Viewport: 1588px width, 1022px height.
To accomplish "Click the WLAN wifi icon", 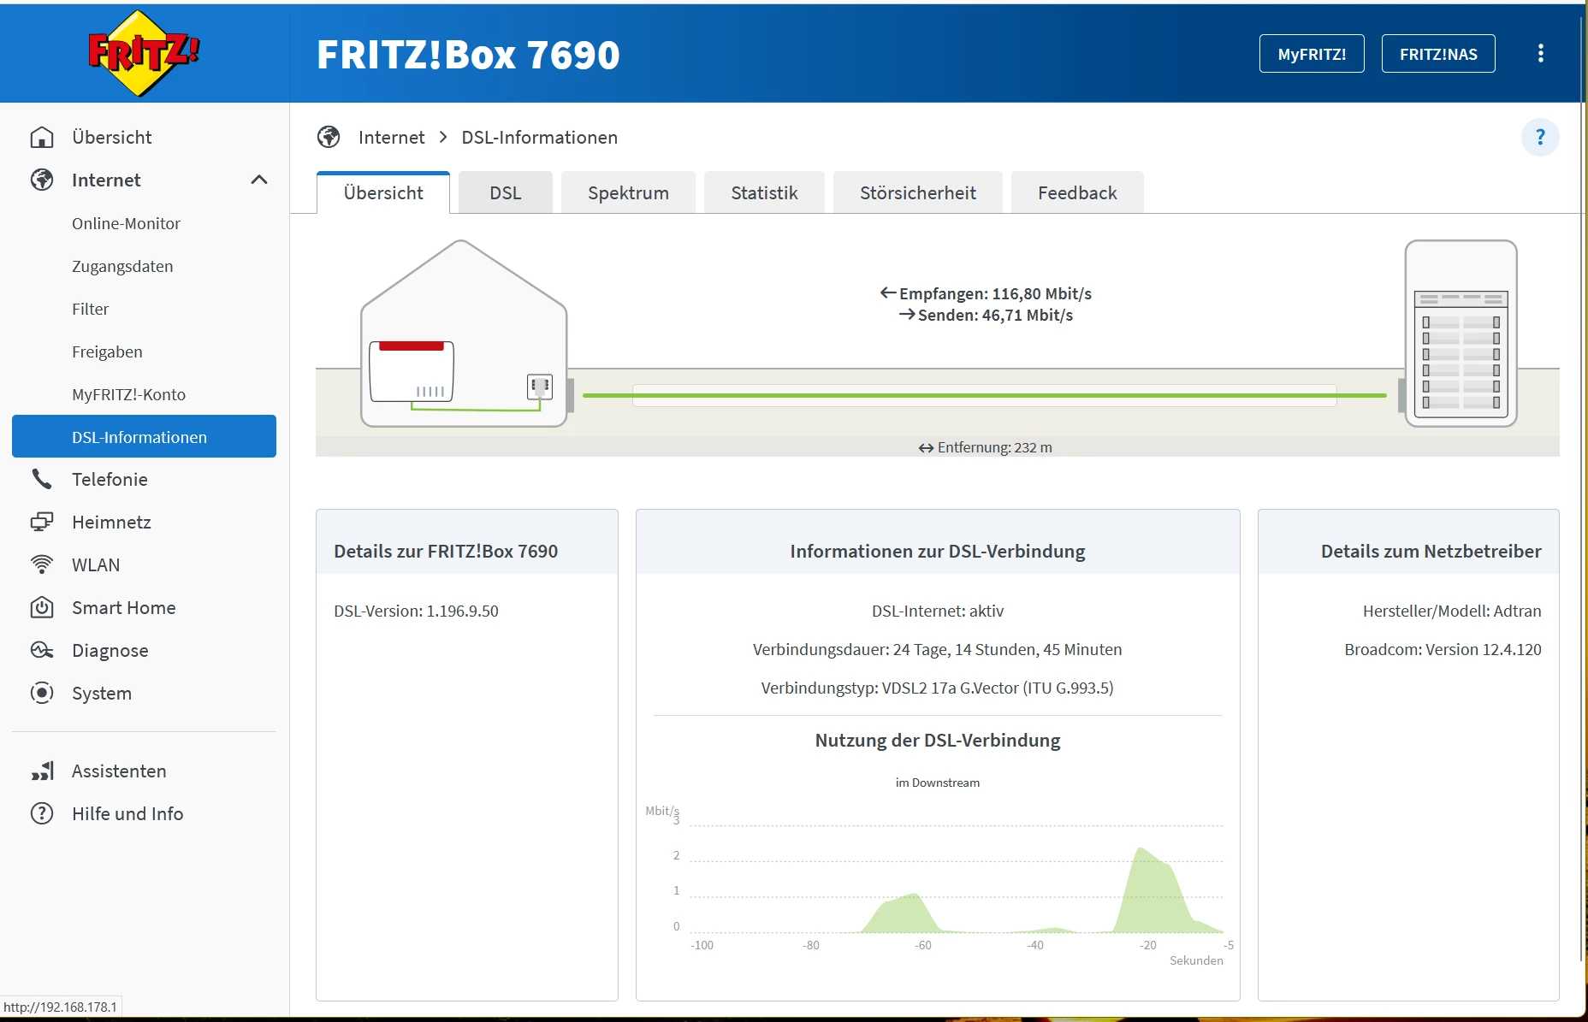I will pyautogui.click(x=42, y=565).
